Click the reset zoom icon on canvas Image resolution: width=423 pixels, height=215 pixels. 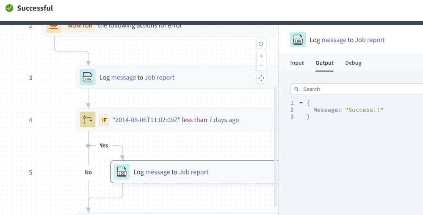(x=261, y=44)
